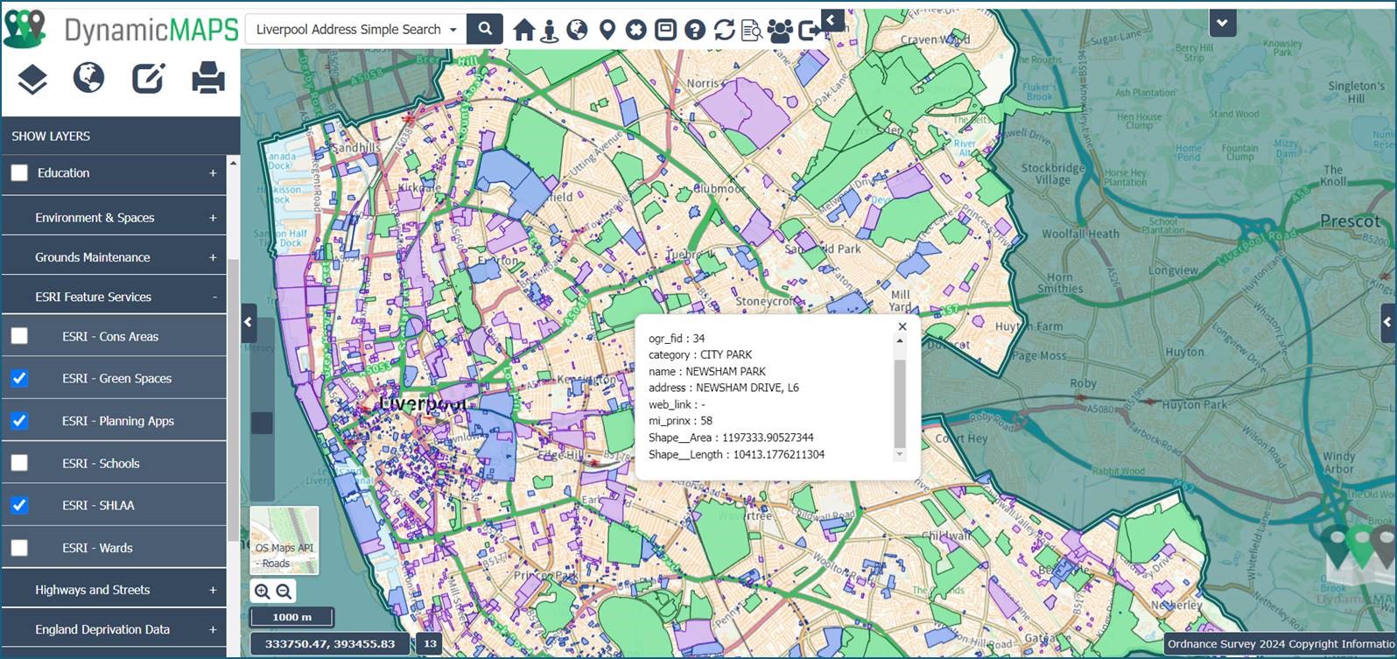
Task: Click the search magnifier button
Action: coord(484,29)
